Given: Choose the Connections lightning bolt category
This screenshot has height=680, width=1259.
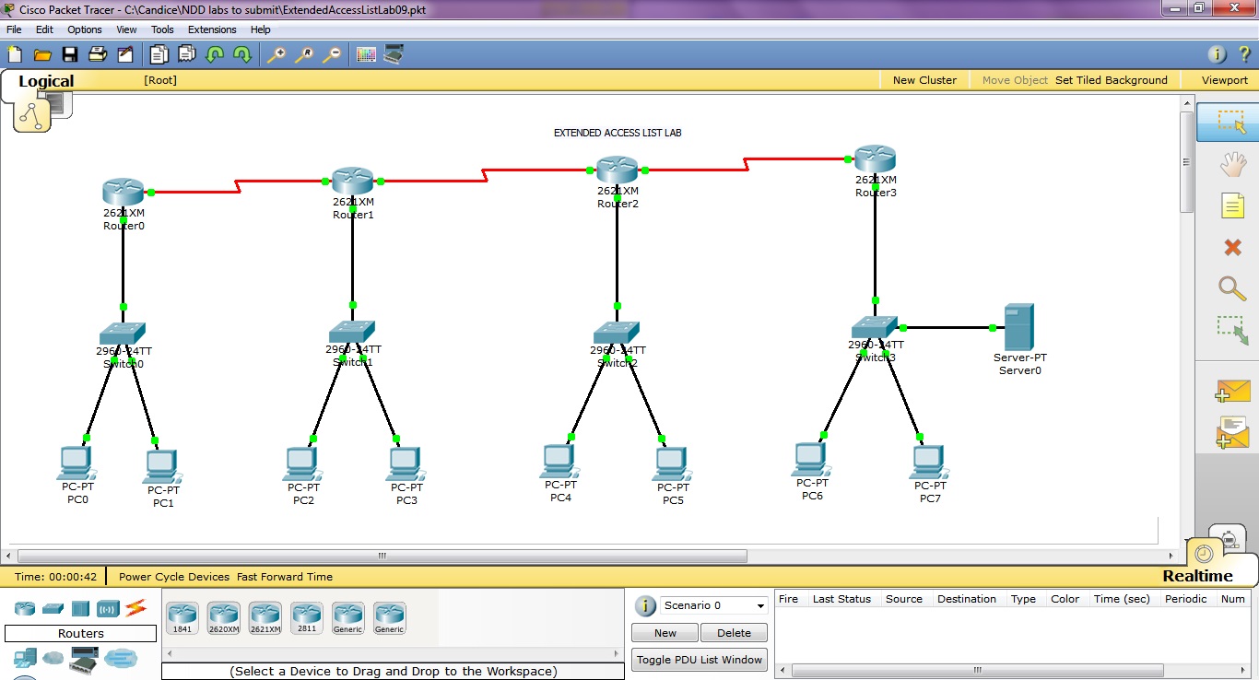Looking at the screenshot, I should pos(136,608).
